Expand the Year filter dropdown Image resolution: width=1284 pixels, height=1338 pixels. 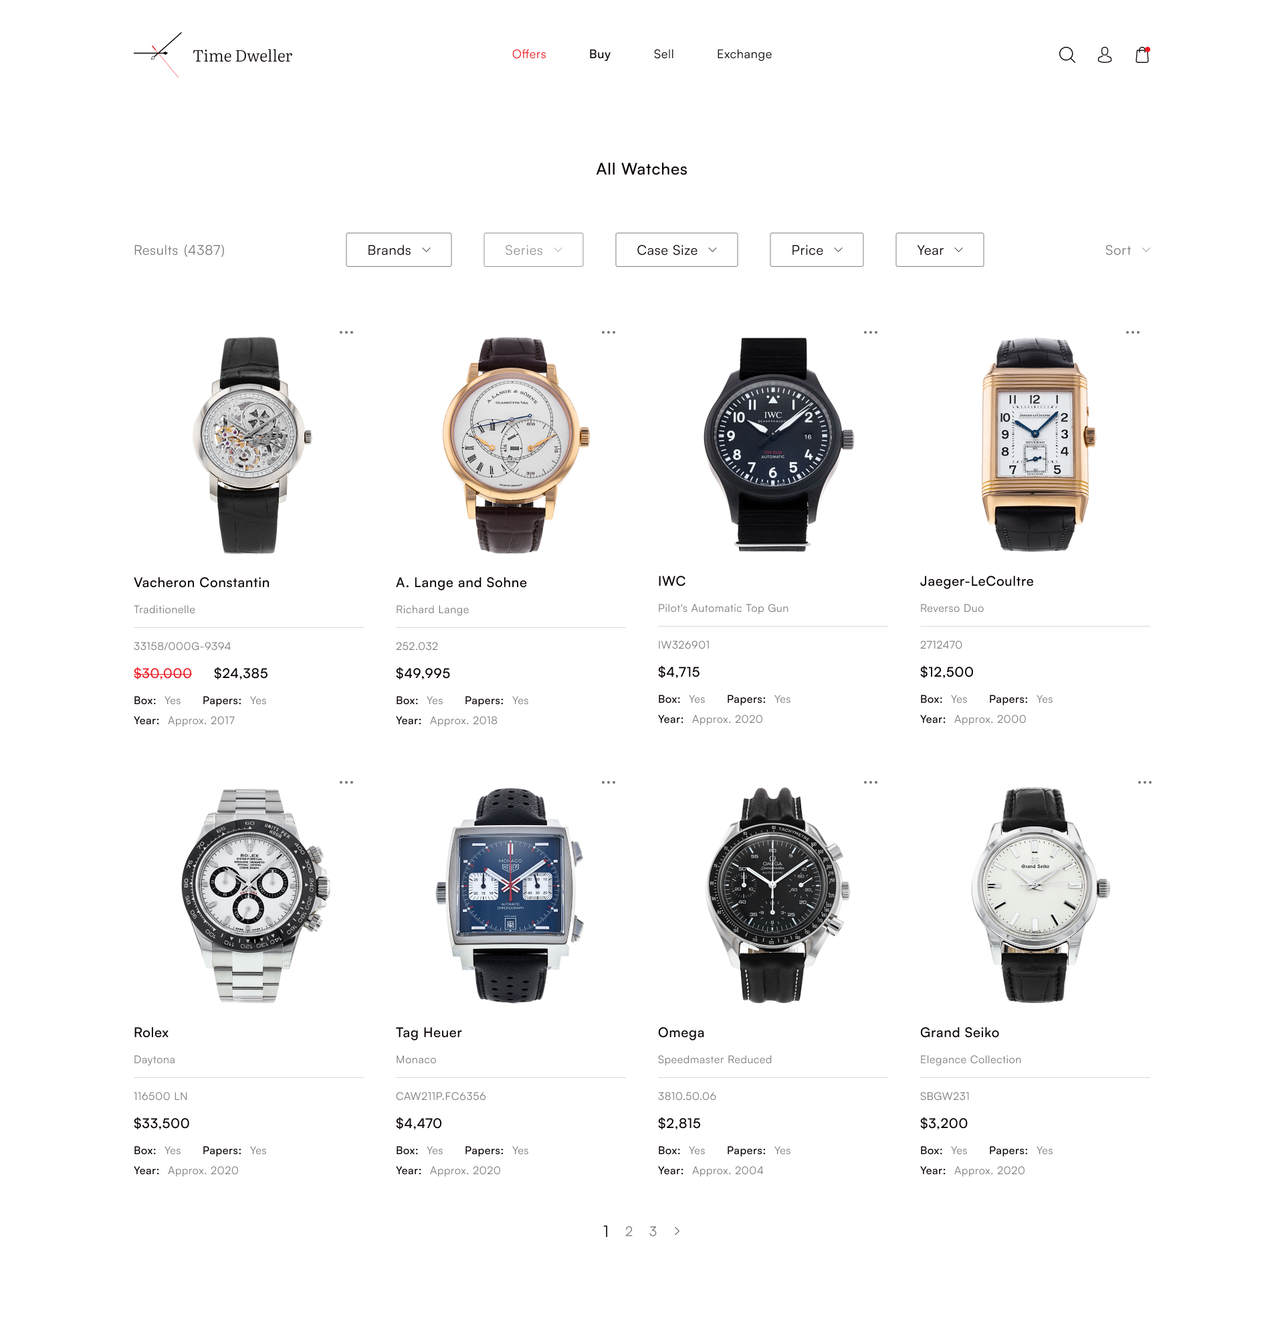[940, 249]
